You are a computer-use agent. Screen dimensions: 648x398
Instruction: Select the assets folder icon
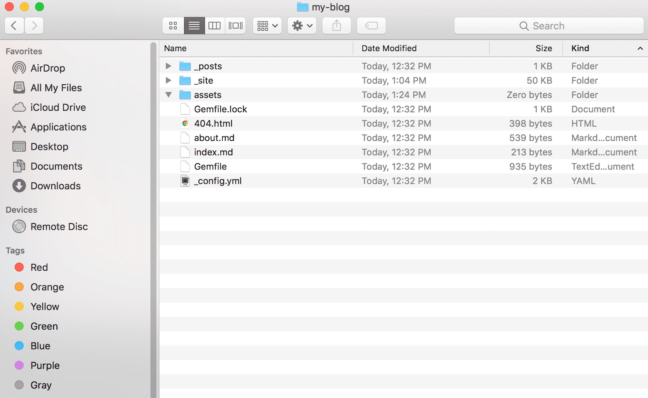pos(185,95)
